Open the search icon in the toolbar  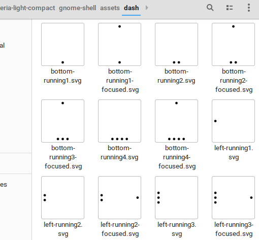(x=210, y=8)
